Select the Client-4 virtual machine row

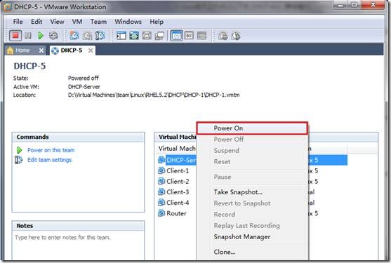coord(178,203)
